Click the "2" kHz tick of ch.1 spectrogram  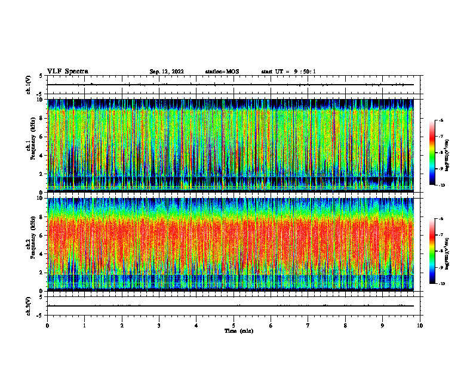[x=41, y=174]
